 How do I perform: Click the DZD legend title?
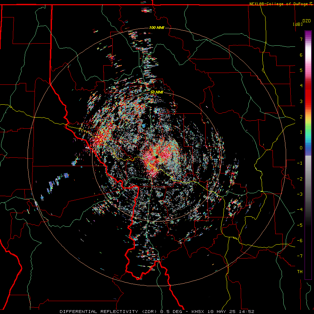click(307, 21)
